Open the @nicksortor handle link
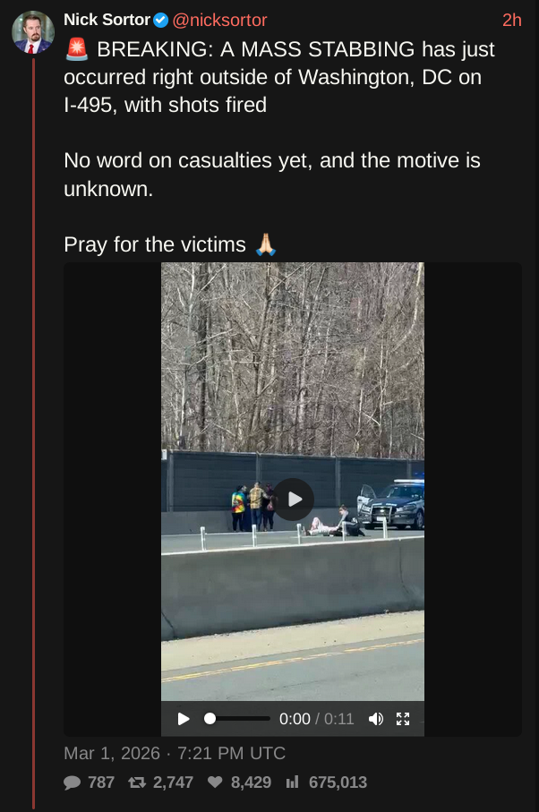 click(x=219, y=20)
